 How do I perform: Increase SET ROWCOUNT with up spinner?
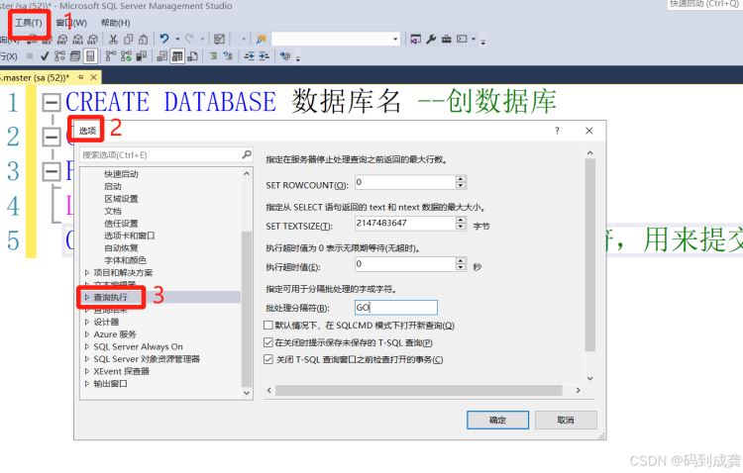[461, 178]
